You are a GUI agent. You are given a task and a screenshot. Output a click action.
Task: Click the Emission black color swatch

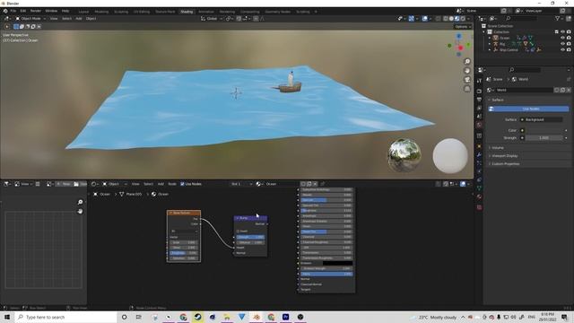tap(337, 263)
